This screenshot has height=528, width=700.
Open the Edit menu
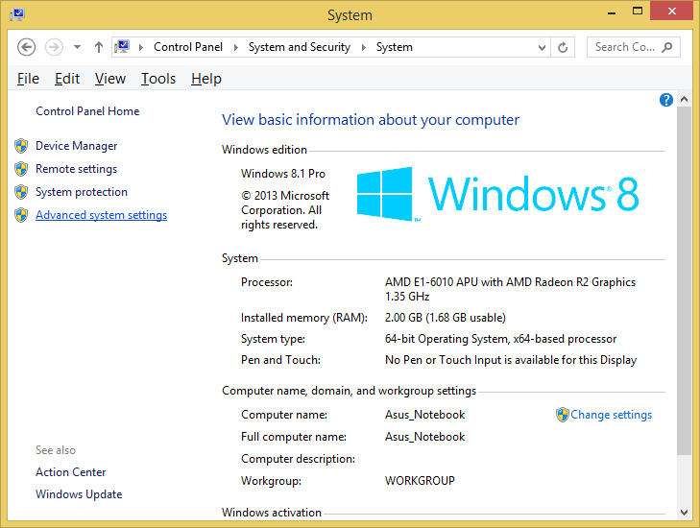(x=67, y=79)
